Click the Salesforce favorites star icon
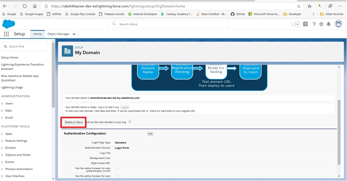 tap(292, 24)
